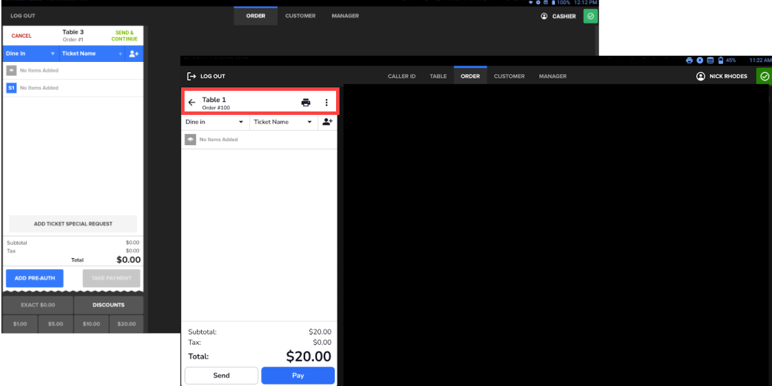Expand the Ticket Name dropdown for Table 1
The height and width of the screenshot is (386, 772).
[283, 122]
